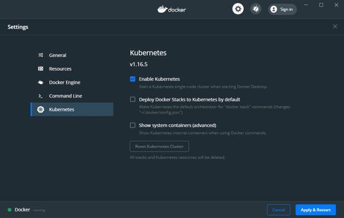Click the Cancel button

279,209
